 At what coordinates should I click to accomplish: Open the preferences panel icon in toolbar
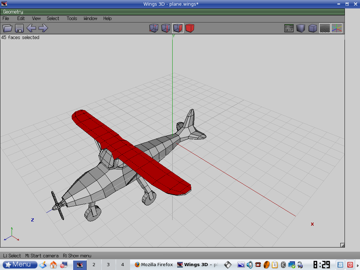pos(289,28)
